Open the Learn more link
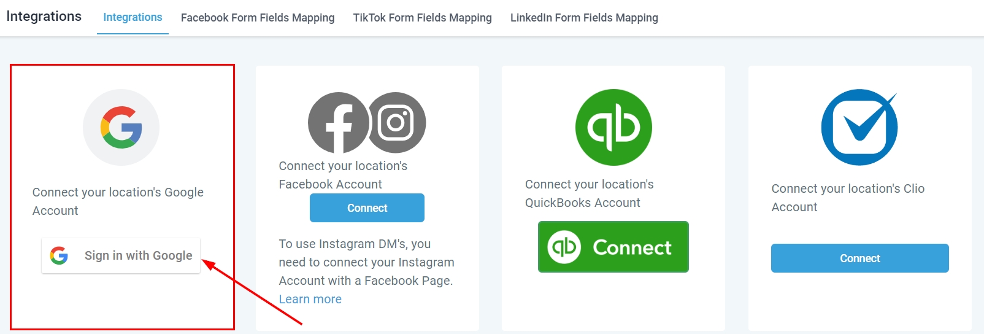Viewport: 984px width, 334px height. [310, 299]
